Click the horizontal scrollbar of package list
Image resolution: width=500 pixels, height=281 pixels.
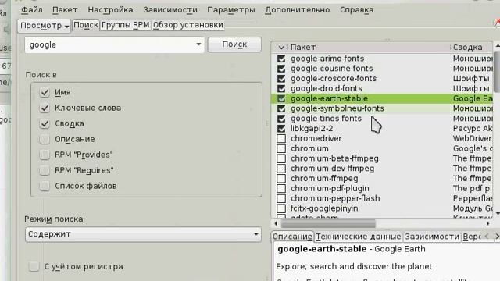tap(328, 224)
